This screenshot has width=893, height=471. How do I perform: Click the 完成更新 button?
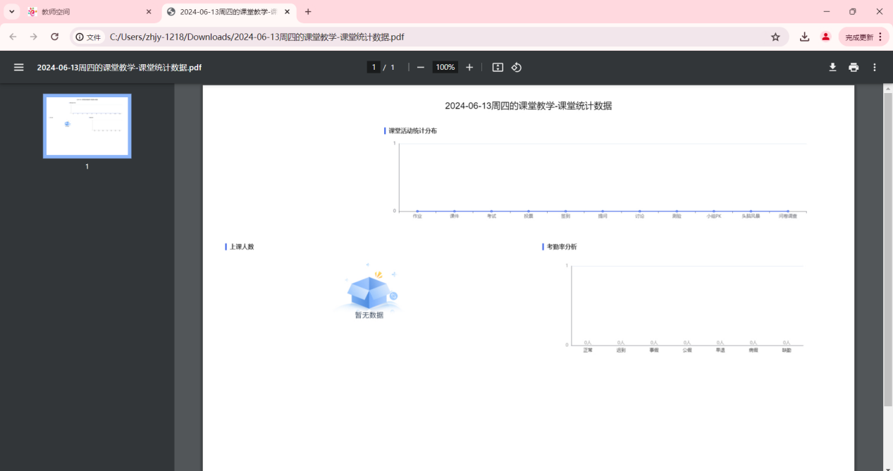(x=859, y=36)
